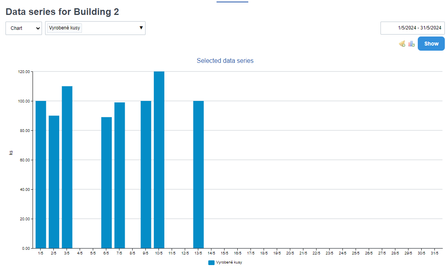This screenshot has width=446, height=269.
Task: Click the add chart icon
Action: (x=411, y=44)
